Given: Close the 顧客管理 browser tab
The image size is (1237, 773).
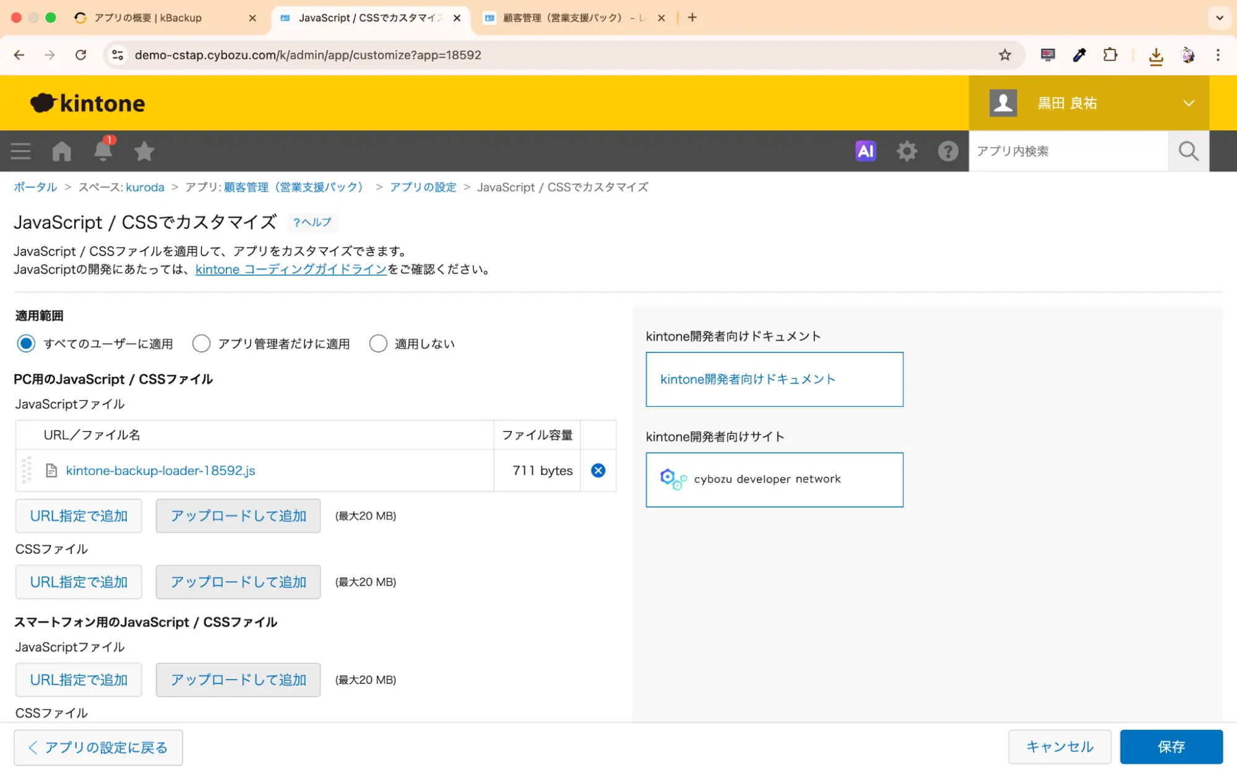Looking at the screenshot, I should coord(661,18).
